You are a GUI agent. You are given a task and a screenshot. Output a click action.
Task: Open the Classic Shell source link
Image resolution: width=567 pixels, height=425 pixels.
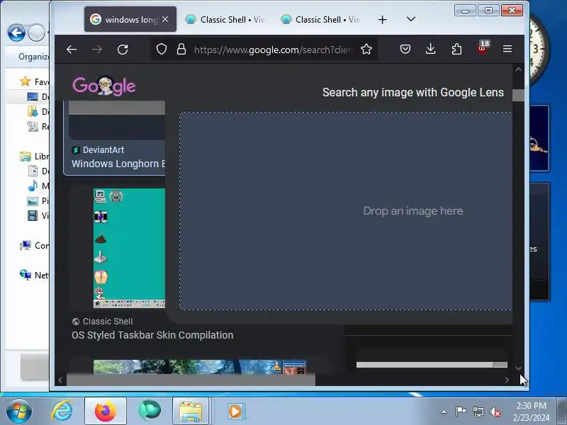point(102,322)
